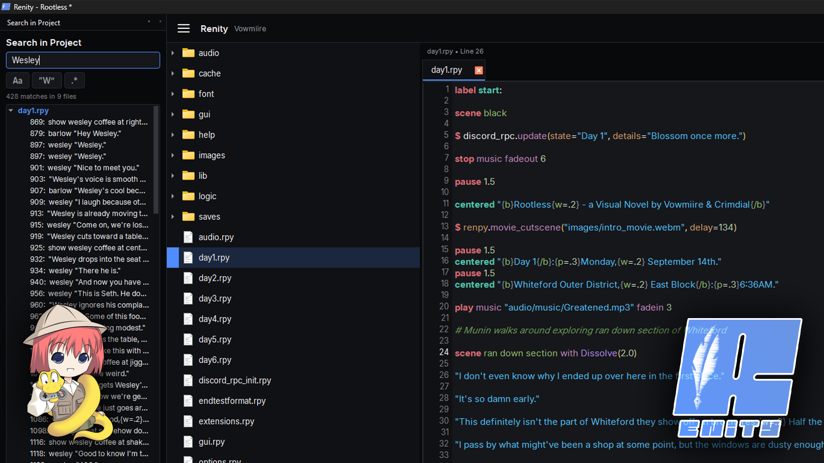Image resolution: width=824 pixels, height=463 pixels.
Task: Click the "day1.rpy • Line 26" breadcrumb
Action: pyautogui.click(x=455, y=51)
